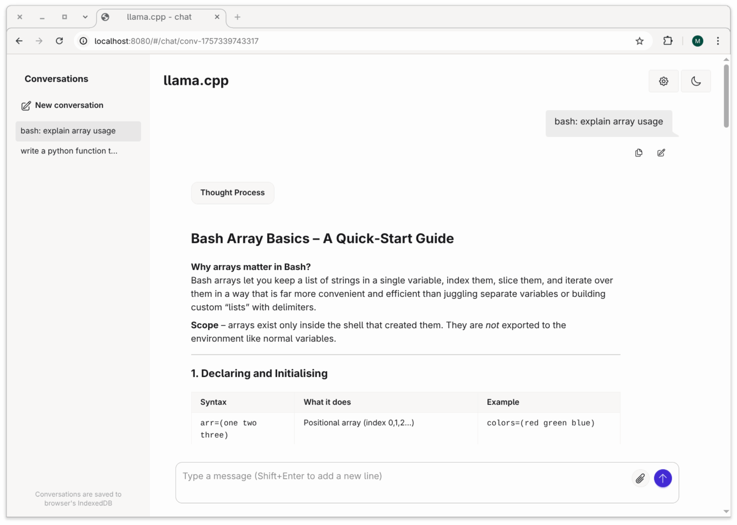Click the 'Conversations' sidebar title
The height and width of the screenshot is (525, 737).
[x=56, y=79]
